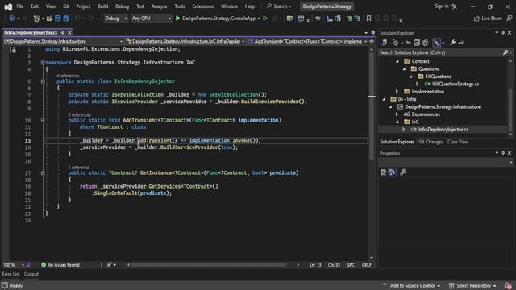Screen dimensions: 516x290
Task: Open the Analyze menu
Action: point(159,6)
